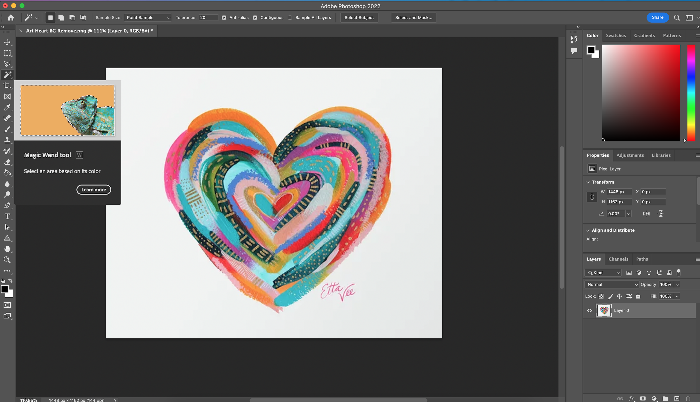Screen dimensions: 700x402
Task: Disable the Anti-alias checkbox
Action: tap(224, 18)
